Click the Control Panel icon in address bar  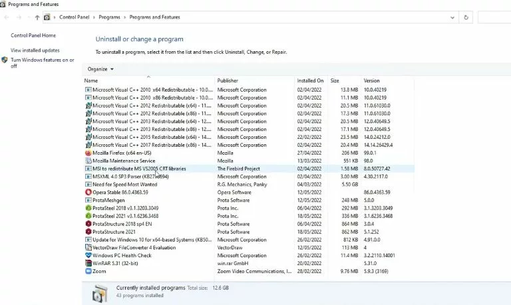(x=47, y=17)
